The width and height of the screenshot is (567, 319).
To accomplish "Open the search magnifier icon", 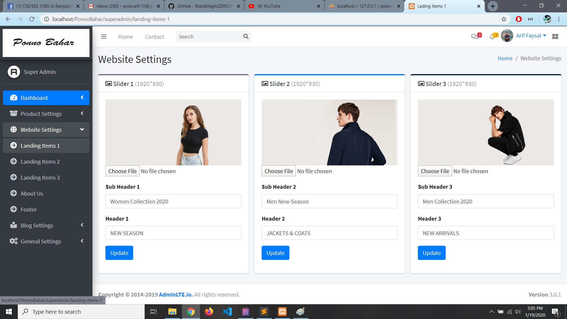I will pyautogui.click(x=246, y=36).
